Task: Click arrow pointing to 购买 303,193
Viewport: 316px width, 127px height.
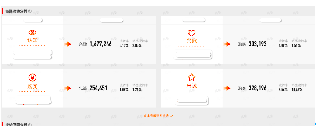Action: click(227, 44)
